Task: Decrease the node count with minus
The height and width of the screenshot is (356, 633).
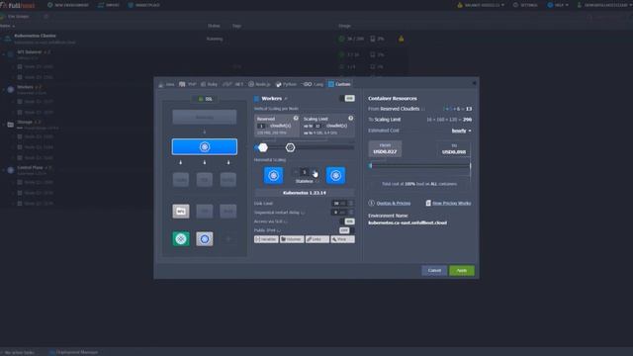Action: coord(296,172)
